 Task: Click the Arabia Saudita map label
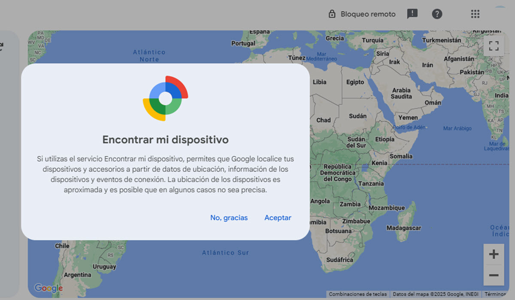pyautogui.click(x=402, y=93)
